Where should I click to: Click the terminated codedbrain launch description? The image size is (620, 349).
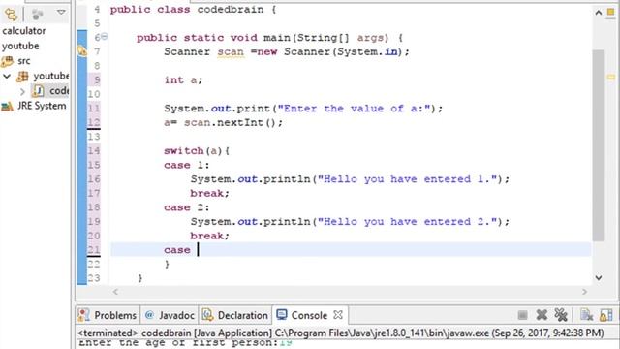[340, 333]
